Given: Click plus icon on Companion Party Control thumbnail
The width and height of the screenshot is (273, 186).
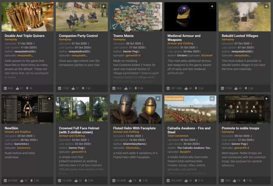Looking at the screenshot, I should (104, 6).
